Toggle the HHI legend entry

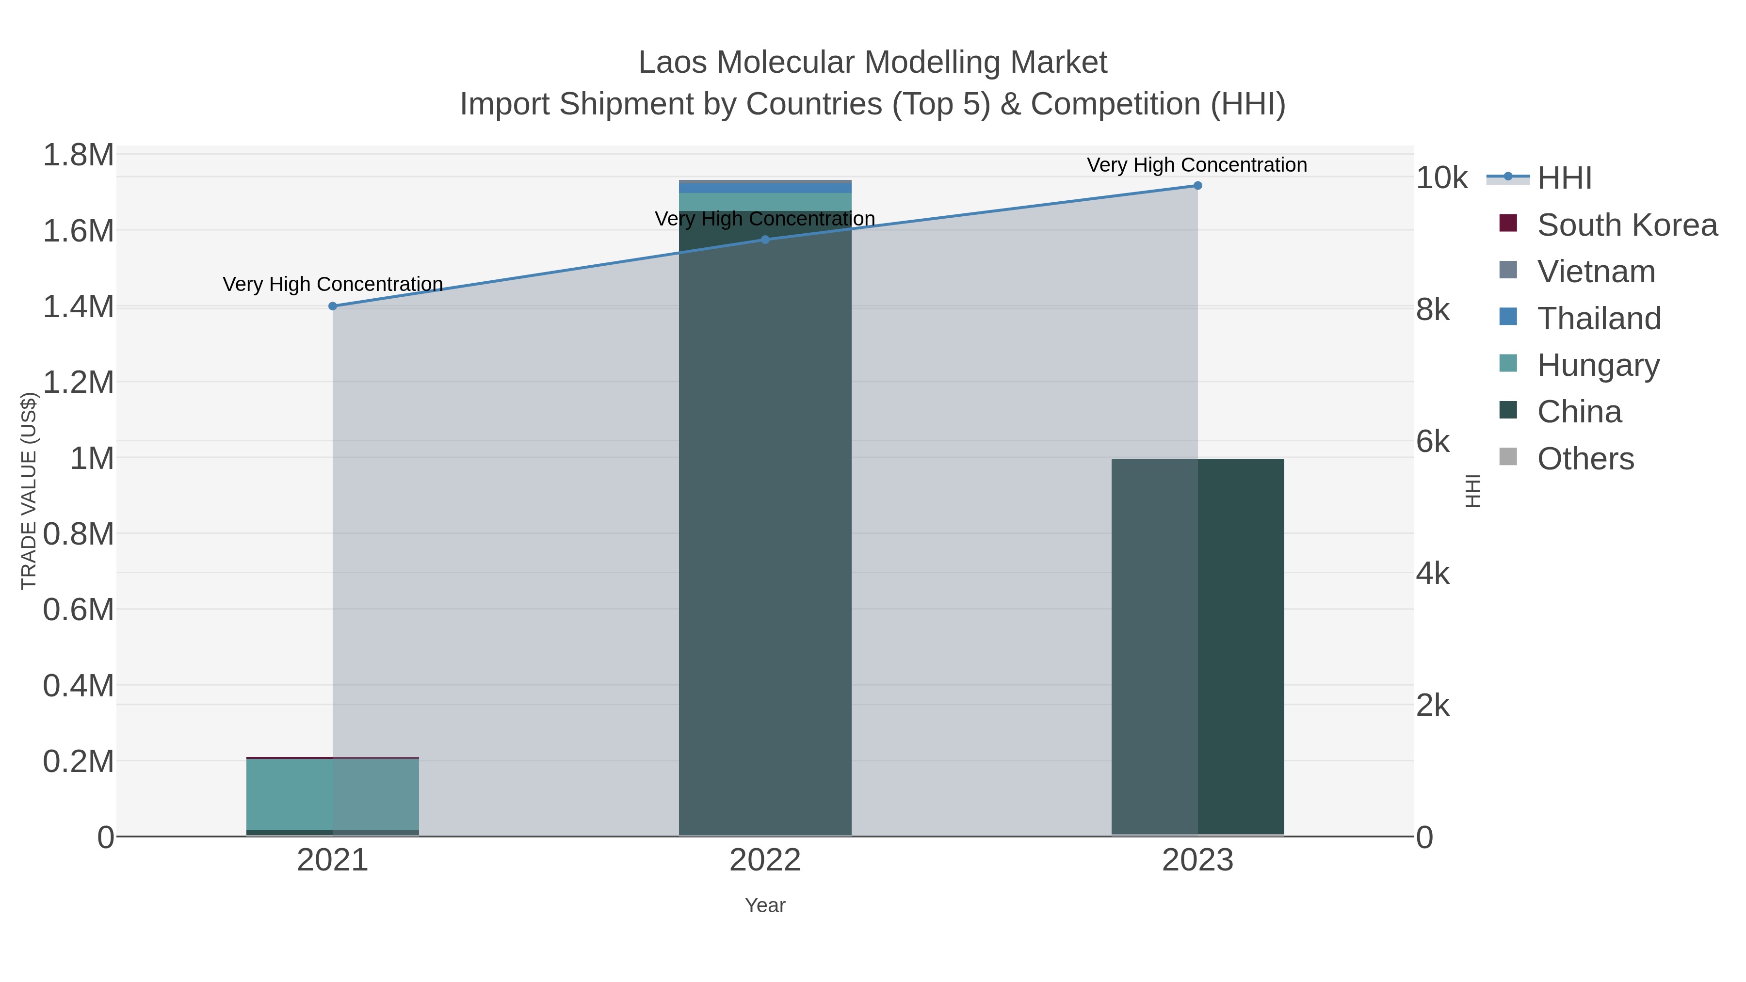click(1565, 178)
